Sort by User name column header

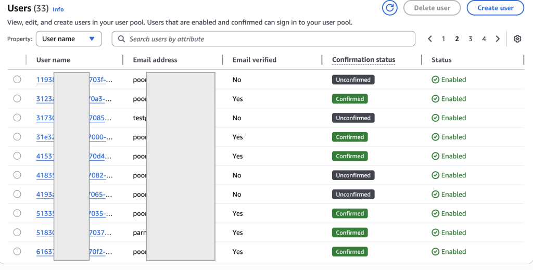[x=53, y=60]
